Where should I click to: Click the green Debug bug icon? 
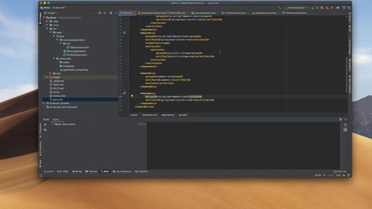coord(317,8)
